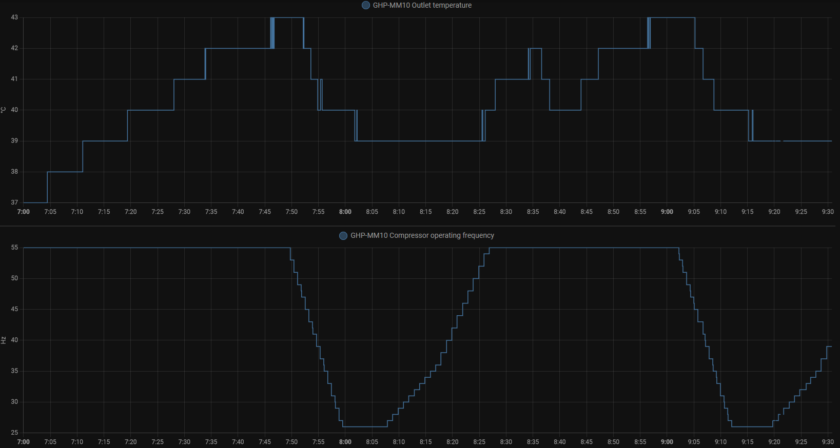Click the 9:30 time label under the temperature chart
Viewport: 840px width, 448px height.
pos(828,212)
